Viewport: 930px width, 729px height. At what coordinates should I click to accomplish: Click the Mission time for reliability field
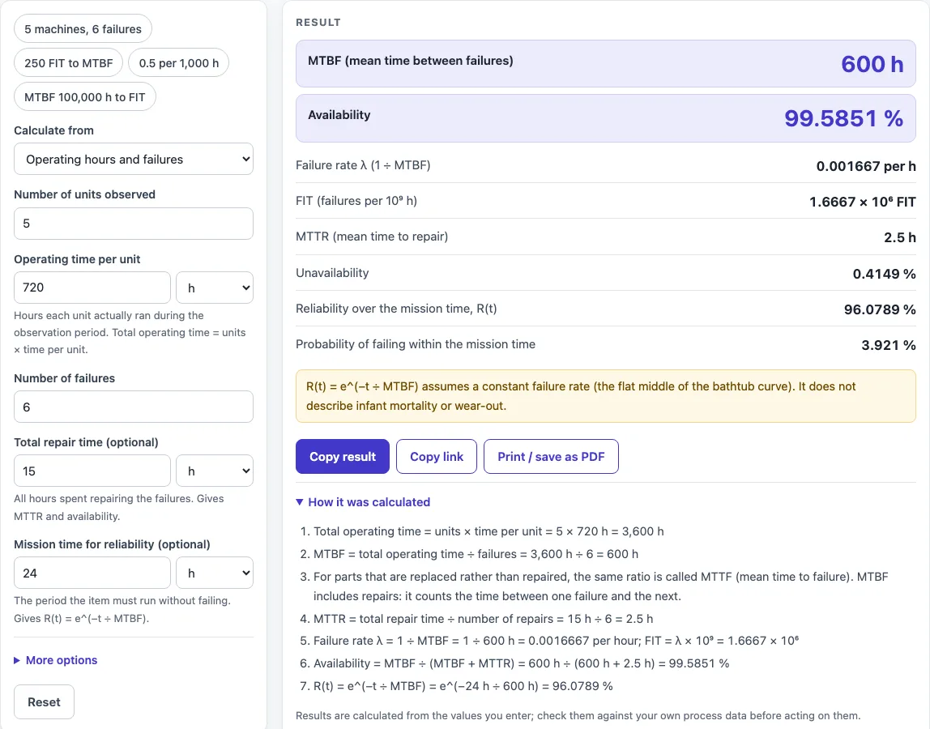[x=92, y=573]
